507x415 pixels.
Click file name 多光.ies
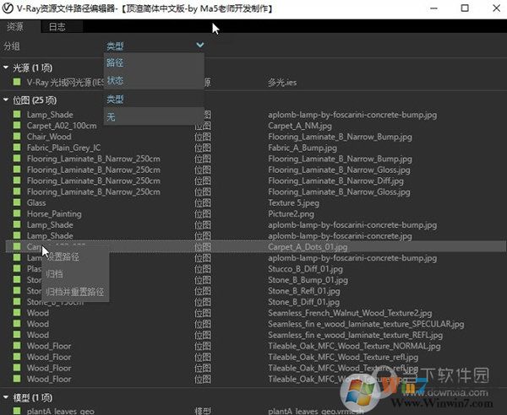click(x=282, y=83)
